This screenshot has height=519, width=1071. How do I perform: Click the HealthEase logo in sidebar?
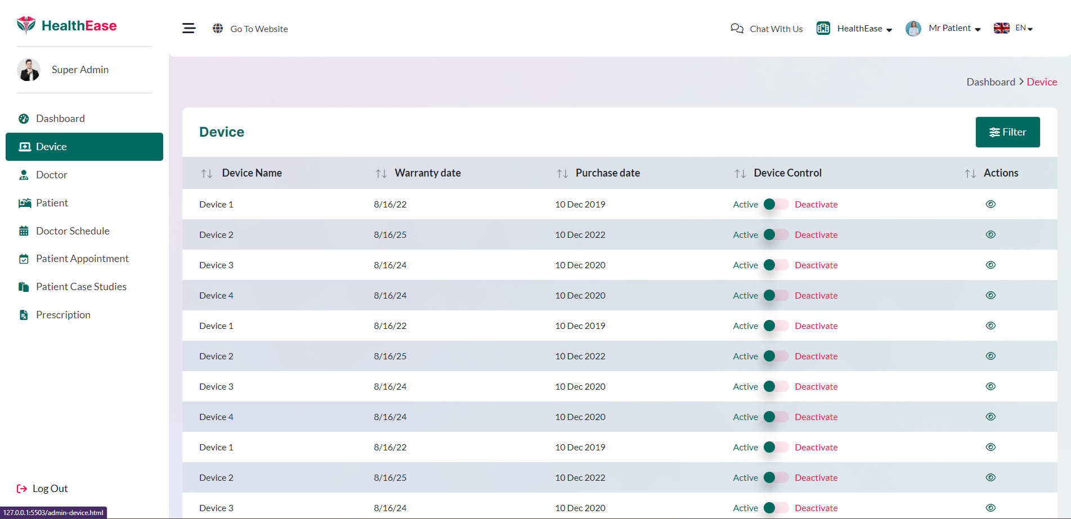[x=67, y=25]
